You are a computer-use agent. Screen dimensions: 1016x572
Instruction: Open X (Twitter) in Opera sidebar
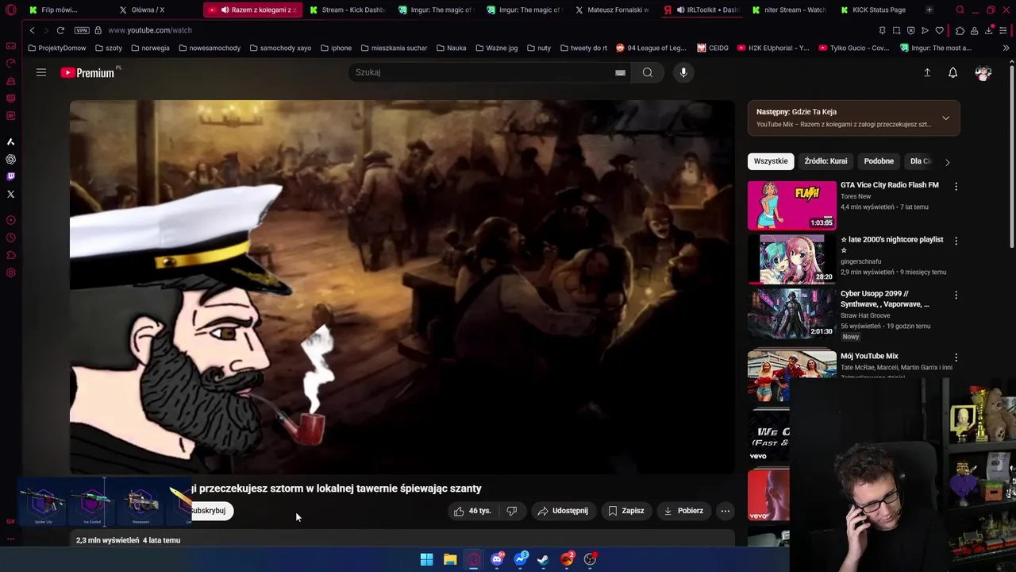[x=10, y=194]
